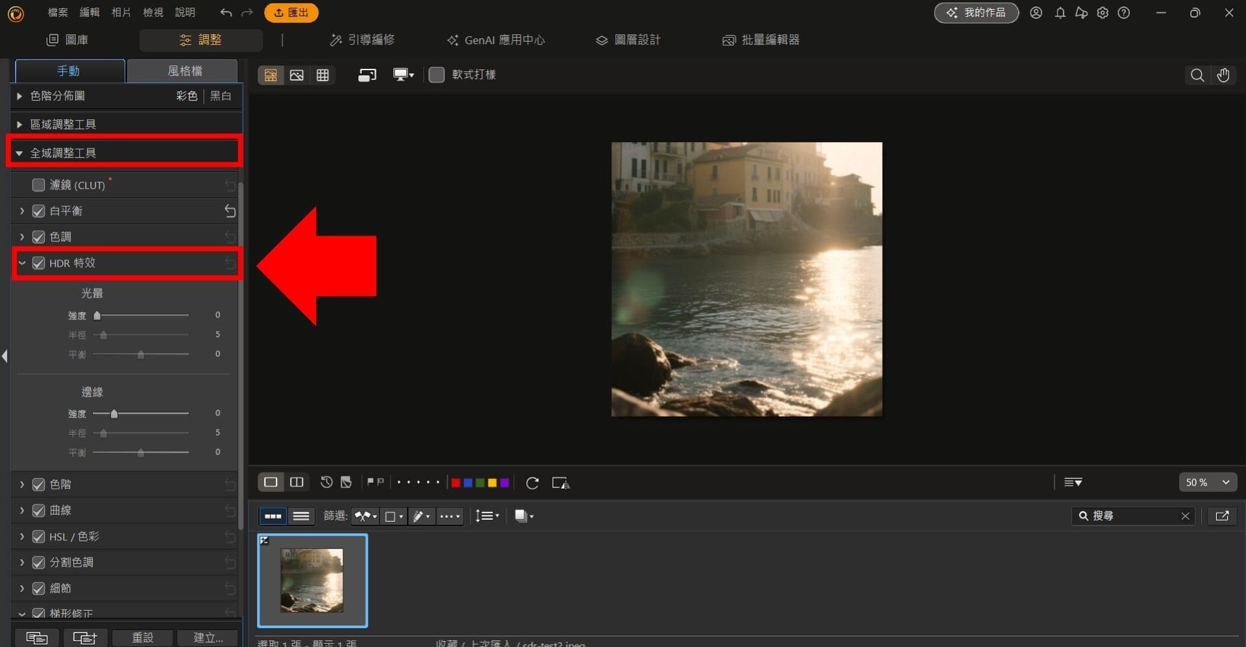Select 彩色 histogram mode
1246x647 pixels.
187,96
